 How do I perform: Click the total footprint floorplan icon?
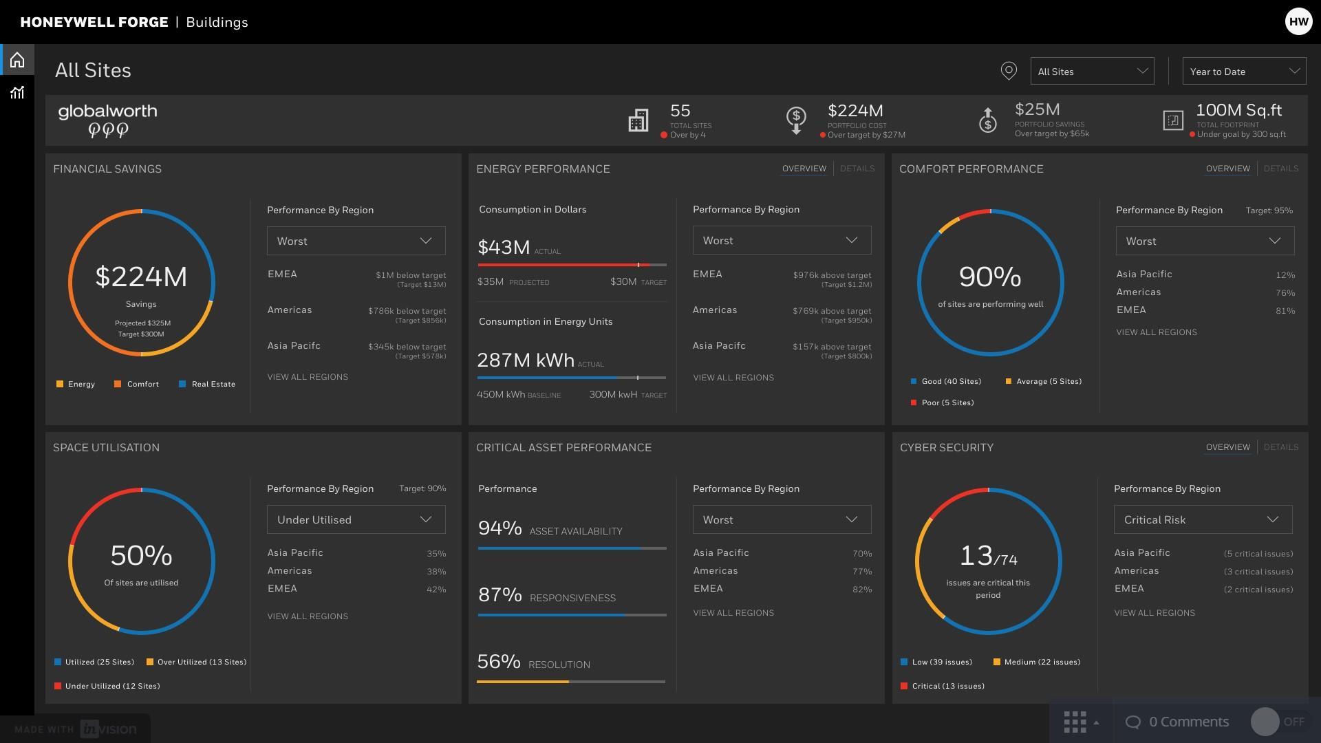point(1172,120)
